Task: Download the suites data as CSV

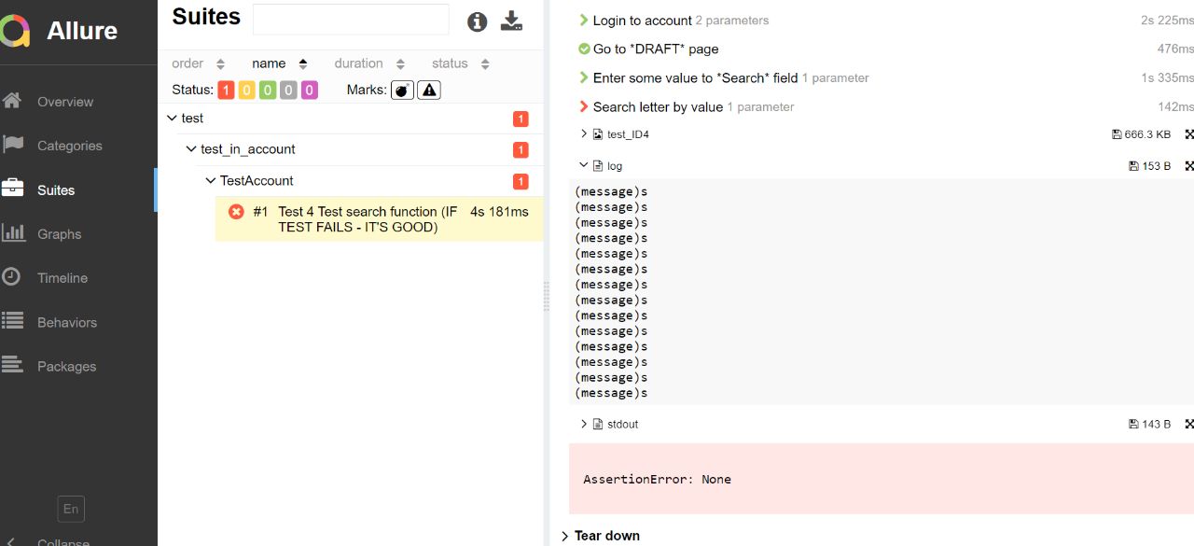Action: (x=512, y=21)
